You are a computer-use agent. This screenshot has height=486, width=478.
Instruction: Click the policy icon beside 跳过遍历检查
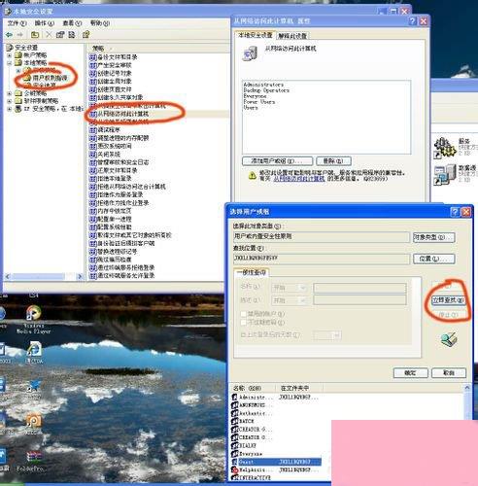pyautogui.click(x=92, y=260)
